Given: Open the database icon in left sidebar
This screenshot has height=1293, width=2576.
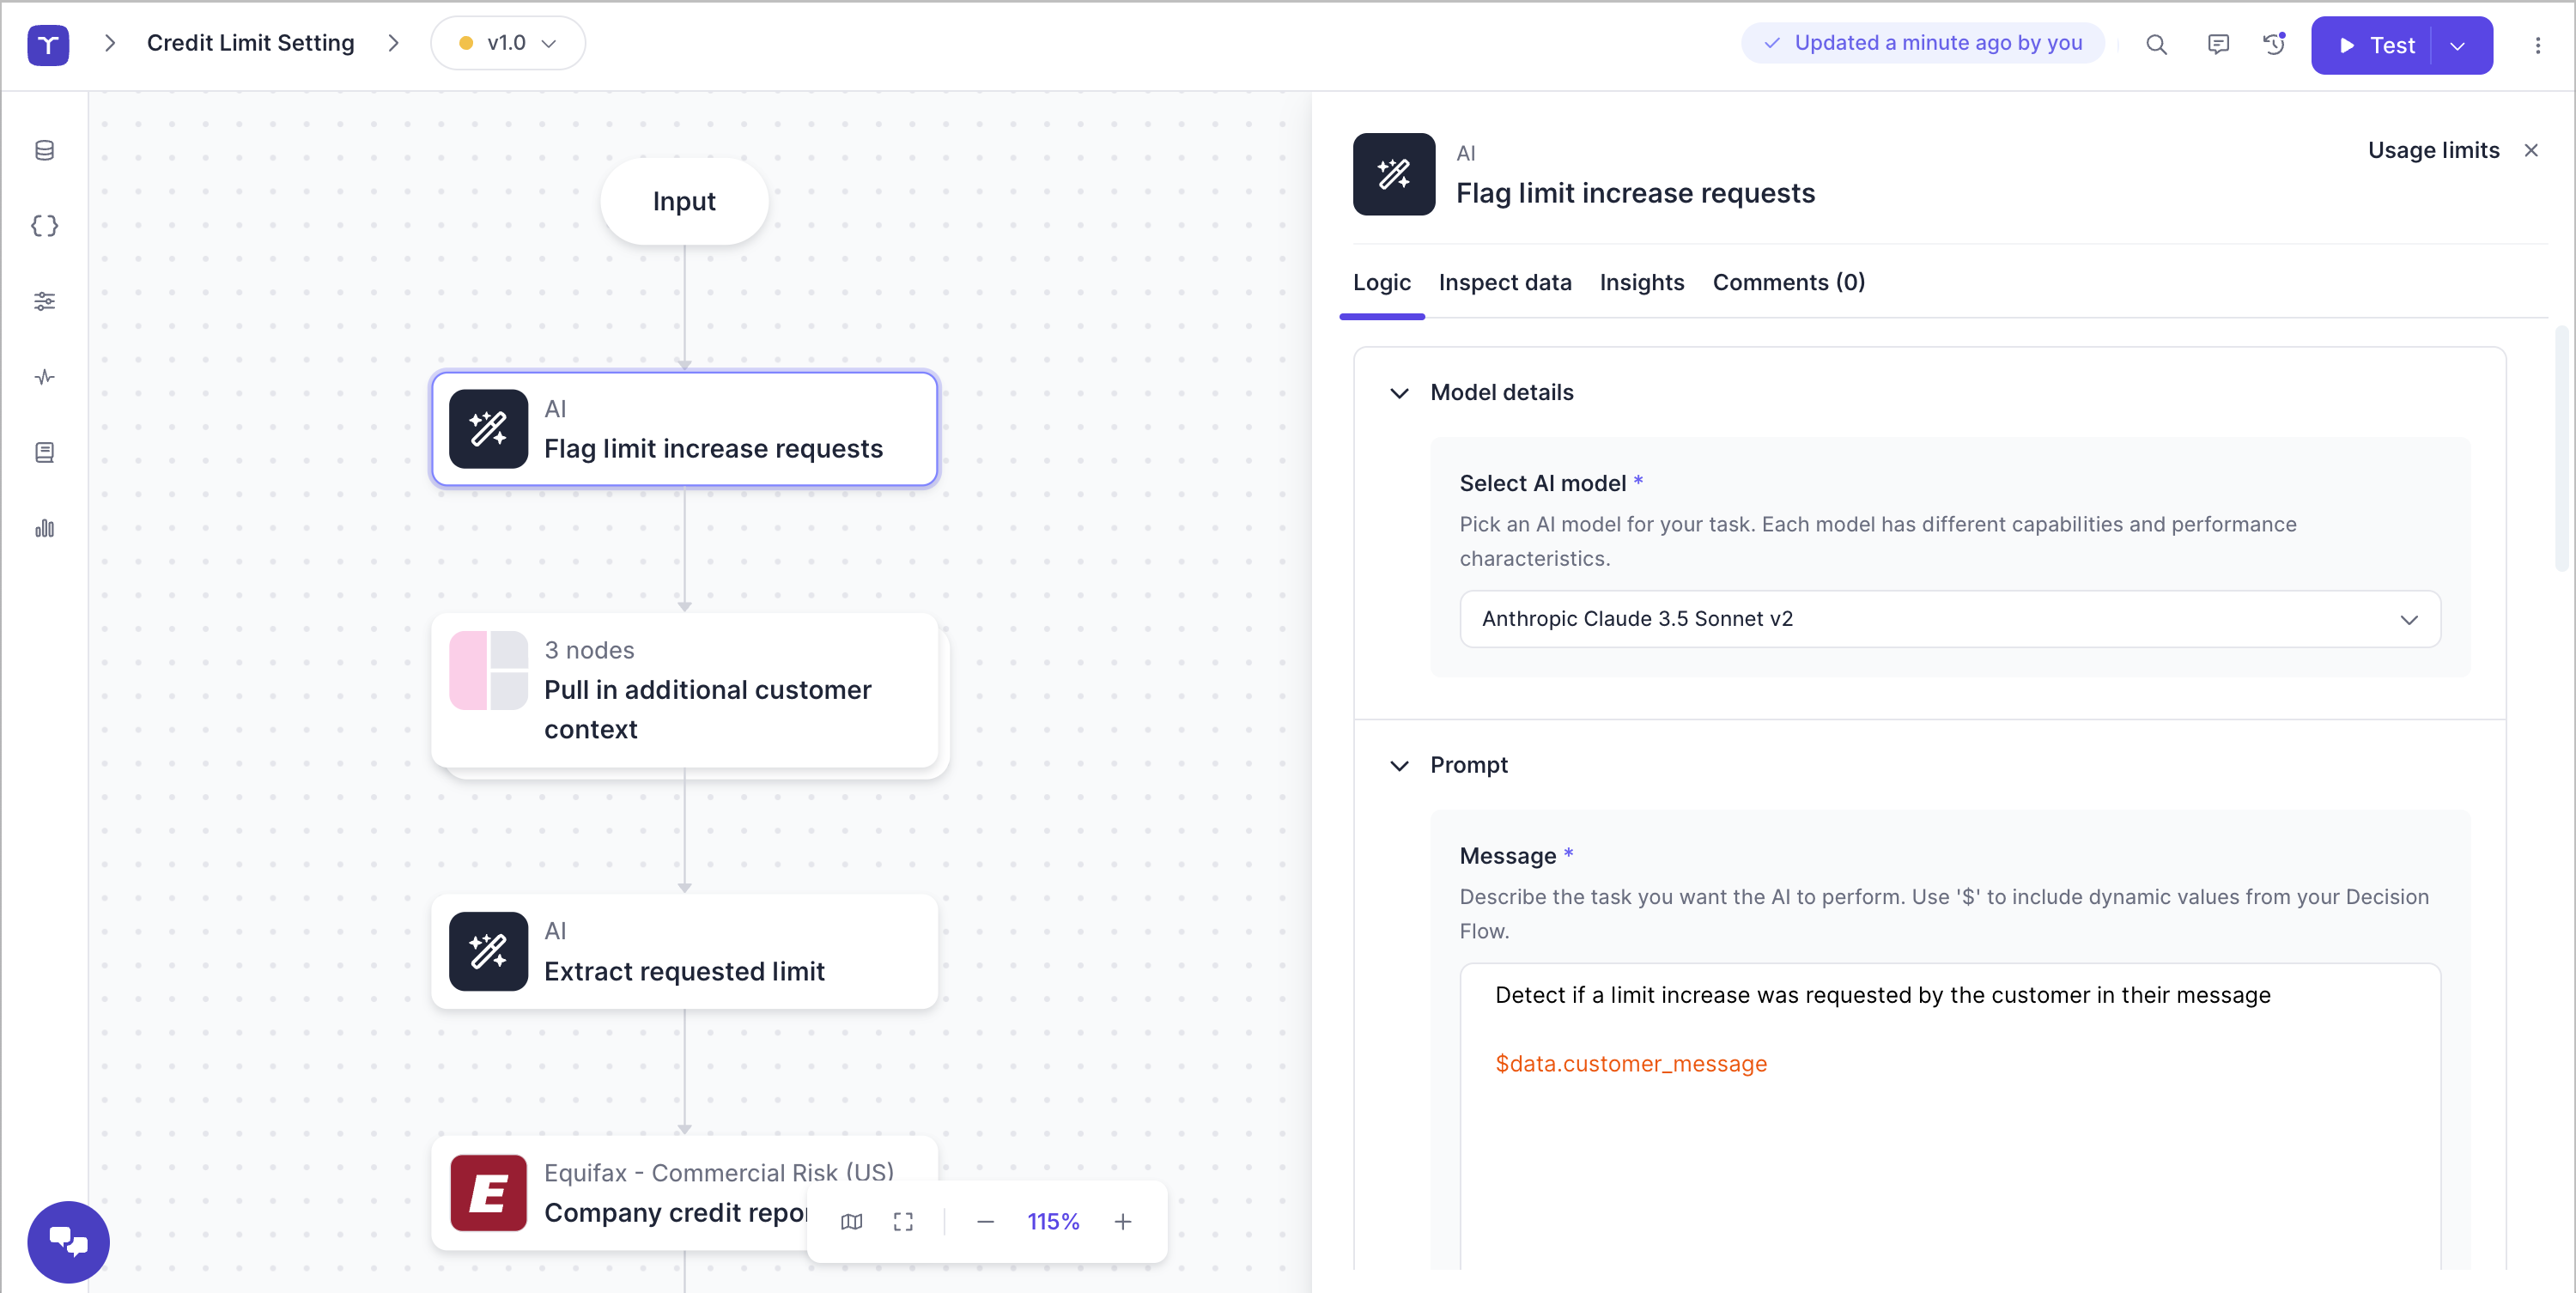Looking at the screenshot, I should pos(44,150).
